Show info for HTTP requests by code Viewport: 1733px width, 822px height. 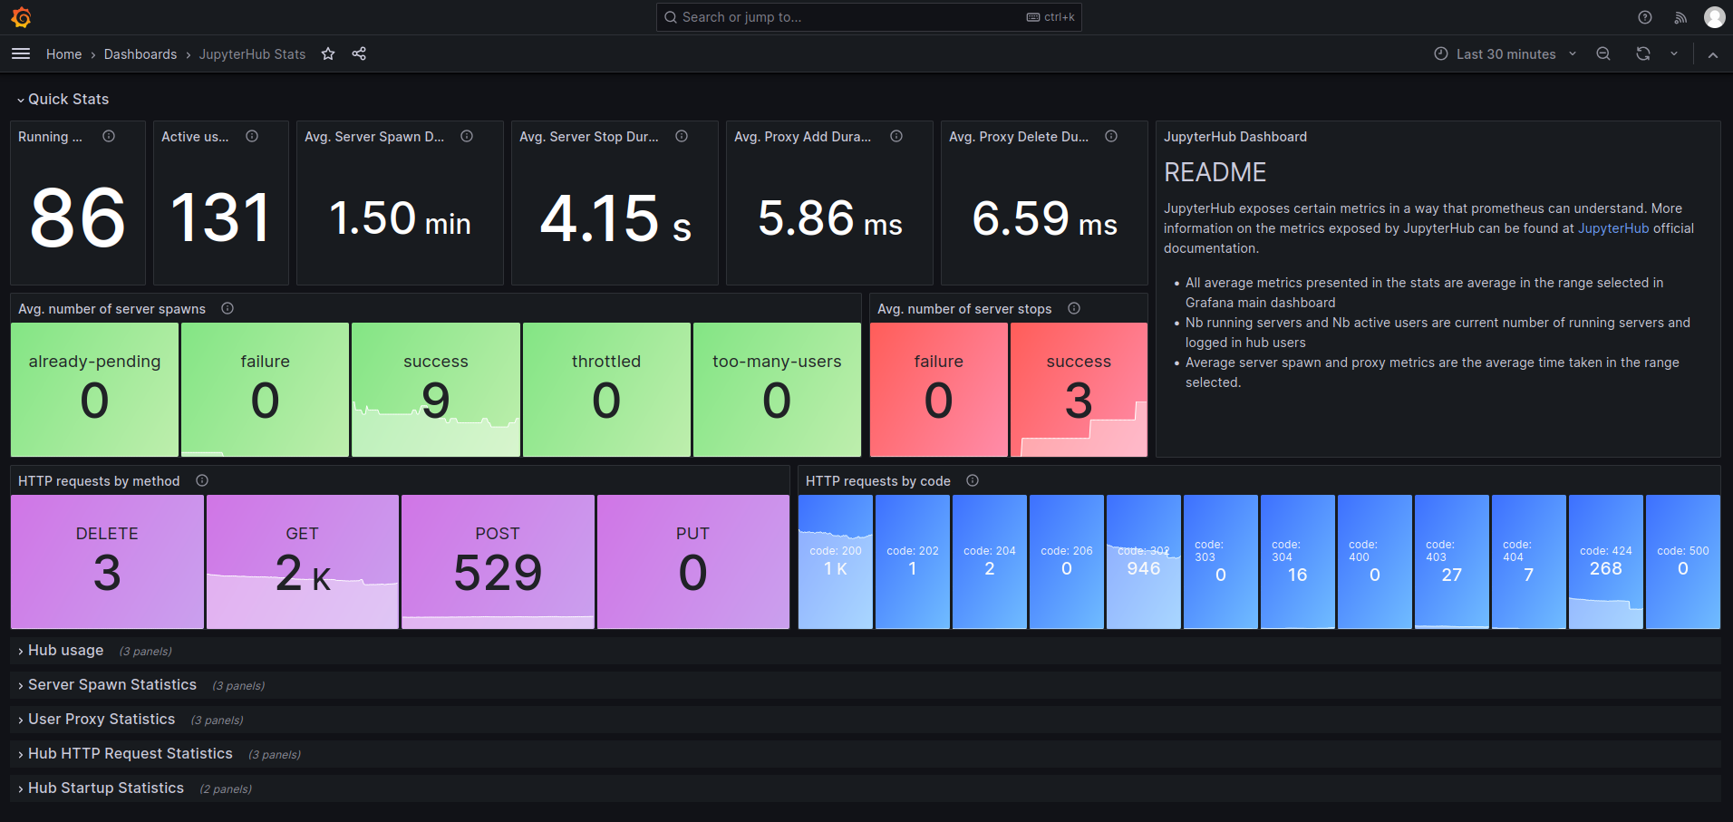(x=973, y=481)
